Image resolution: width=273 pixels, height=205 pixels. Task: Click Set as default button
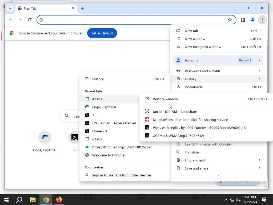coord(102,33)
